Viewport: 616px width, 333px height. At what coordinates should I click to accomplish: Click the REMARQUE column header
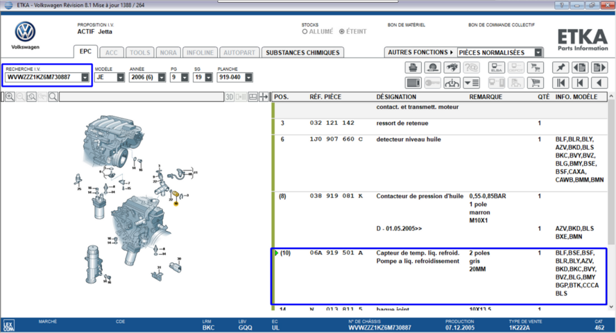486,97
